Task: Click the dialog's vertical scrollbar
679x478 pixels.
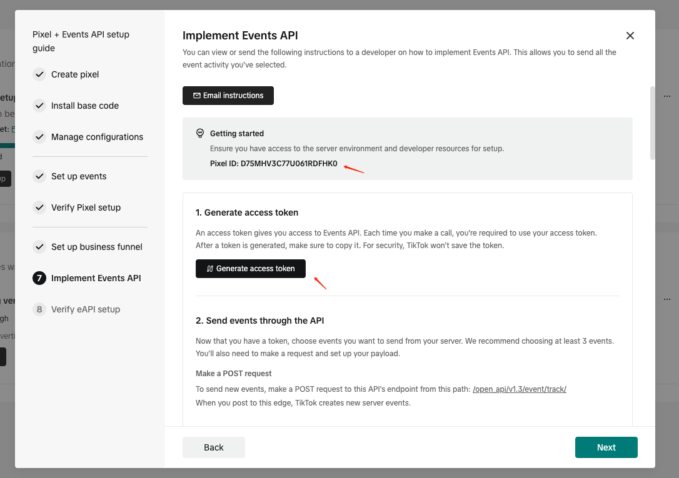Action: click(x=652, y=123)
